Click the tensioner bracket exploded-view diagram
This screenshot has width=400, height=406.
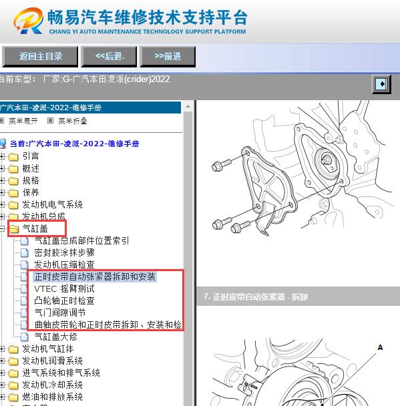pos(302,170)
